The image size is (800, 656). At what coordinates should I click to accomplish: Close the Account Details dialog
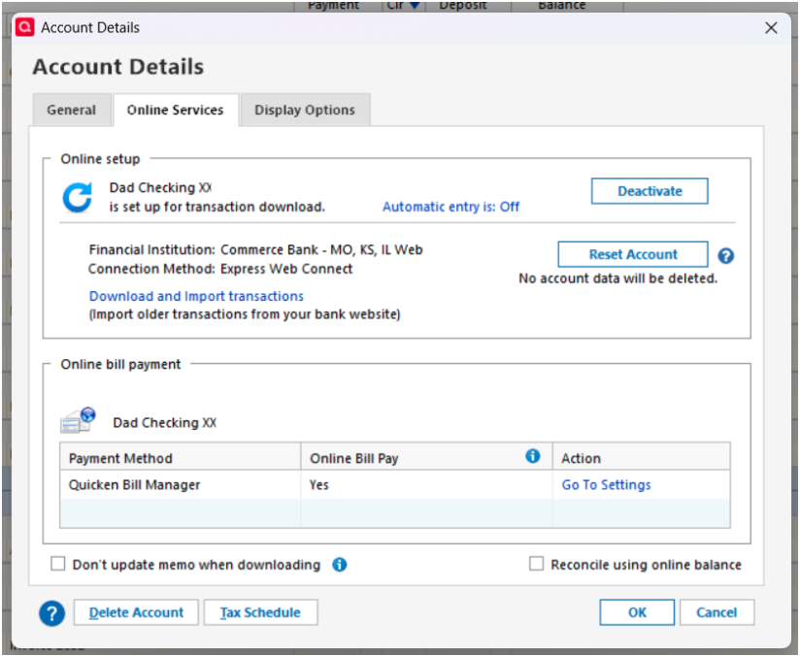(771, 27)
